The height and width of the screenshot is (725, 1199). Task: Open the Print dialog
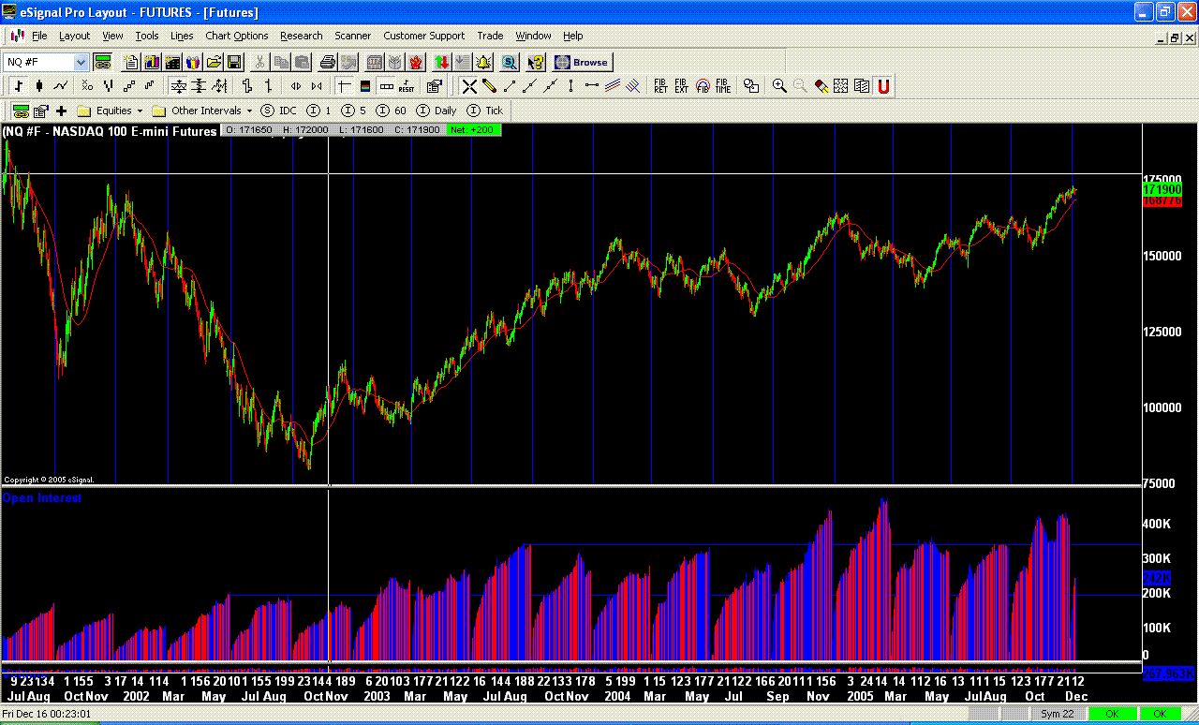click(x=327, y=62)
